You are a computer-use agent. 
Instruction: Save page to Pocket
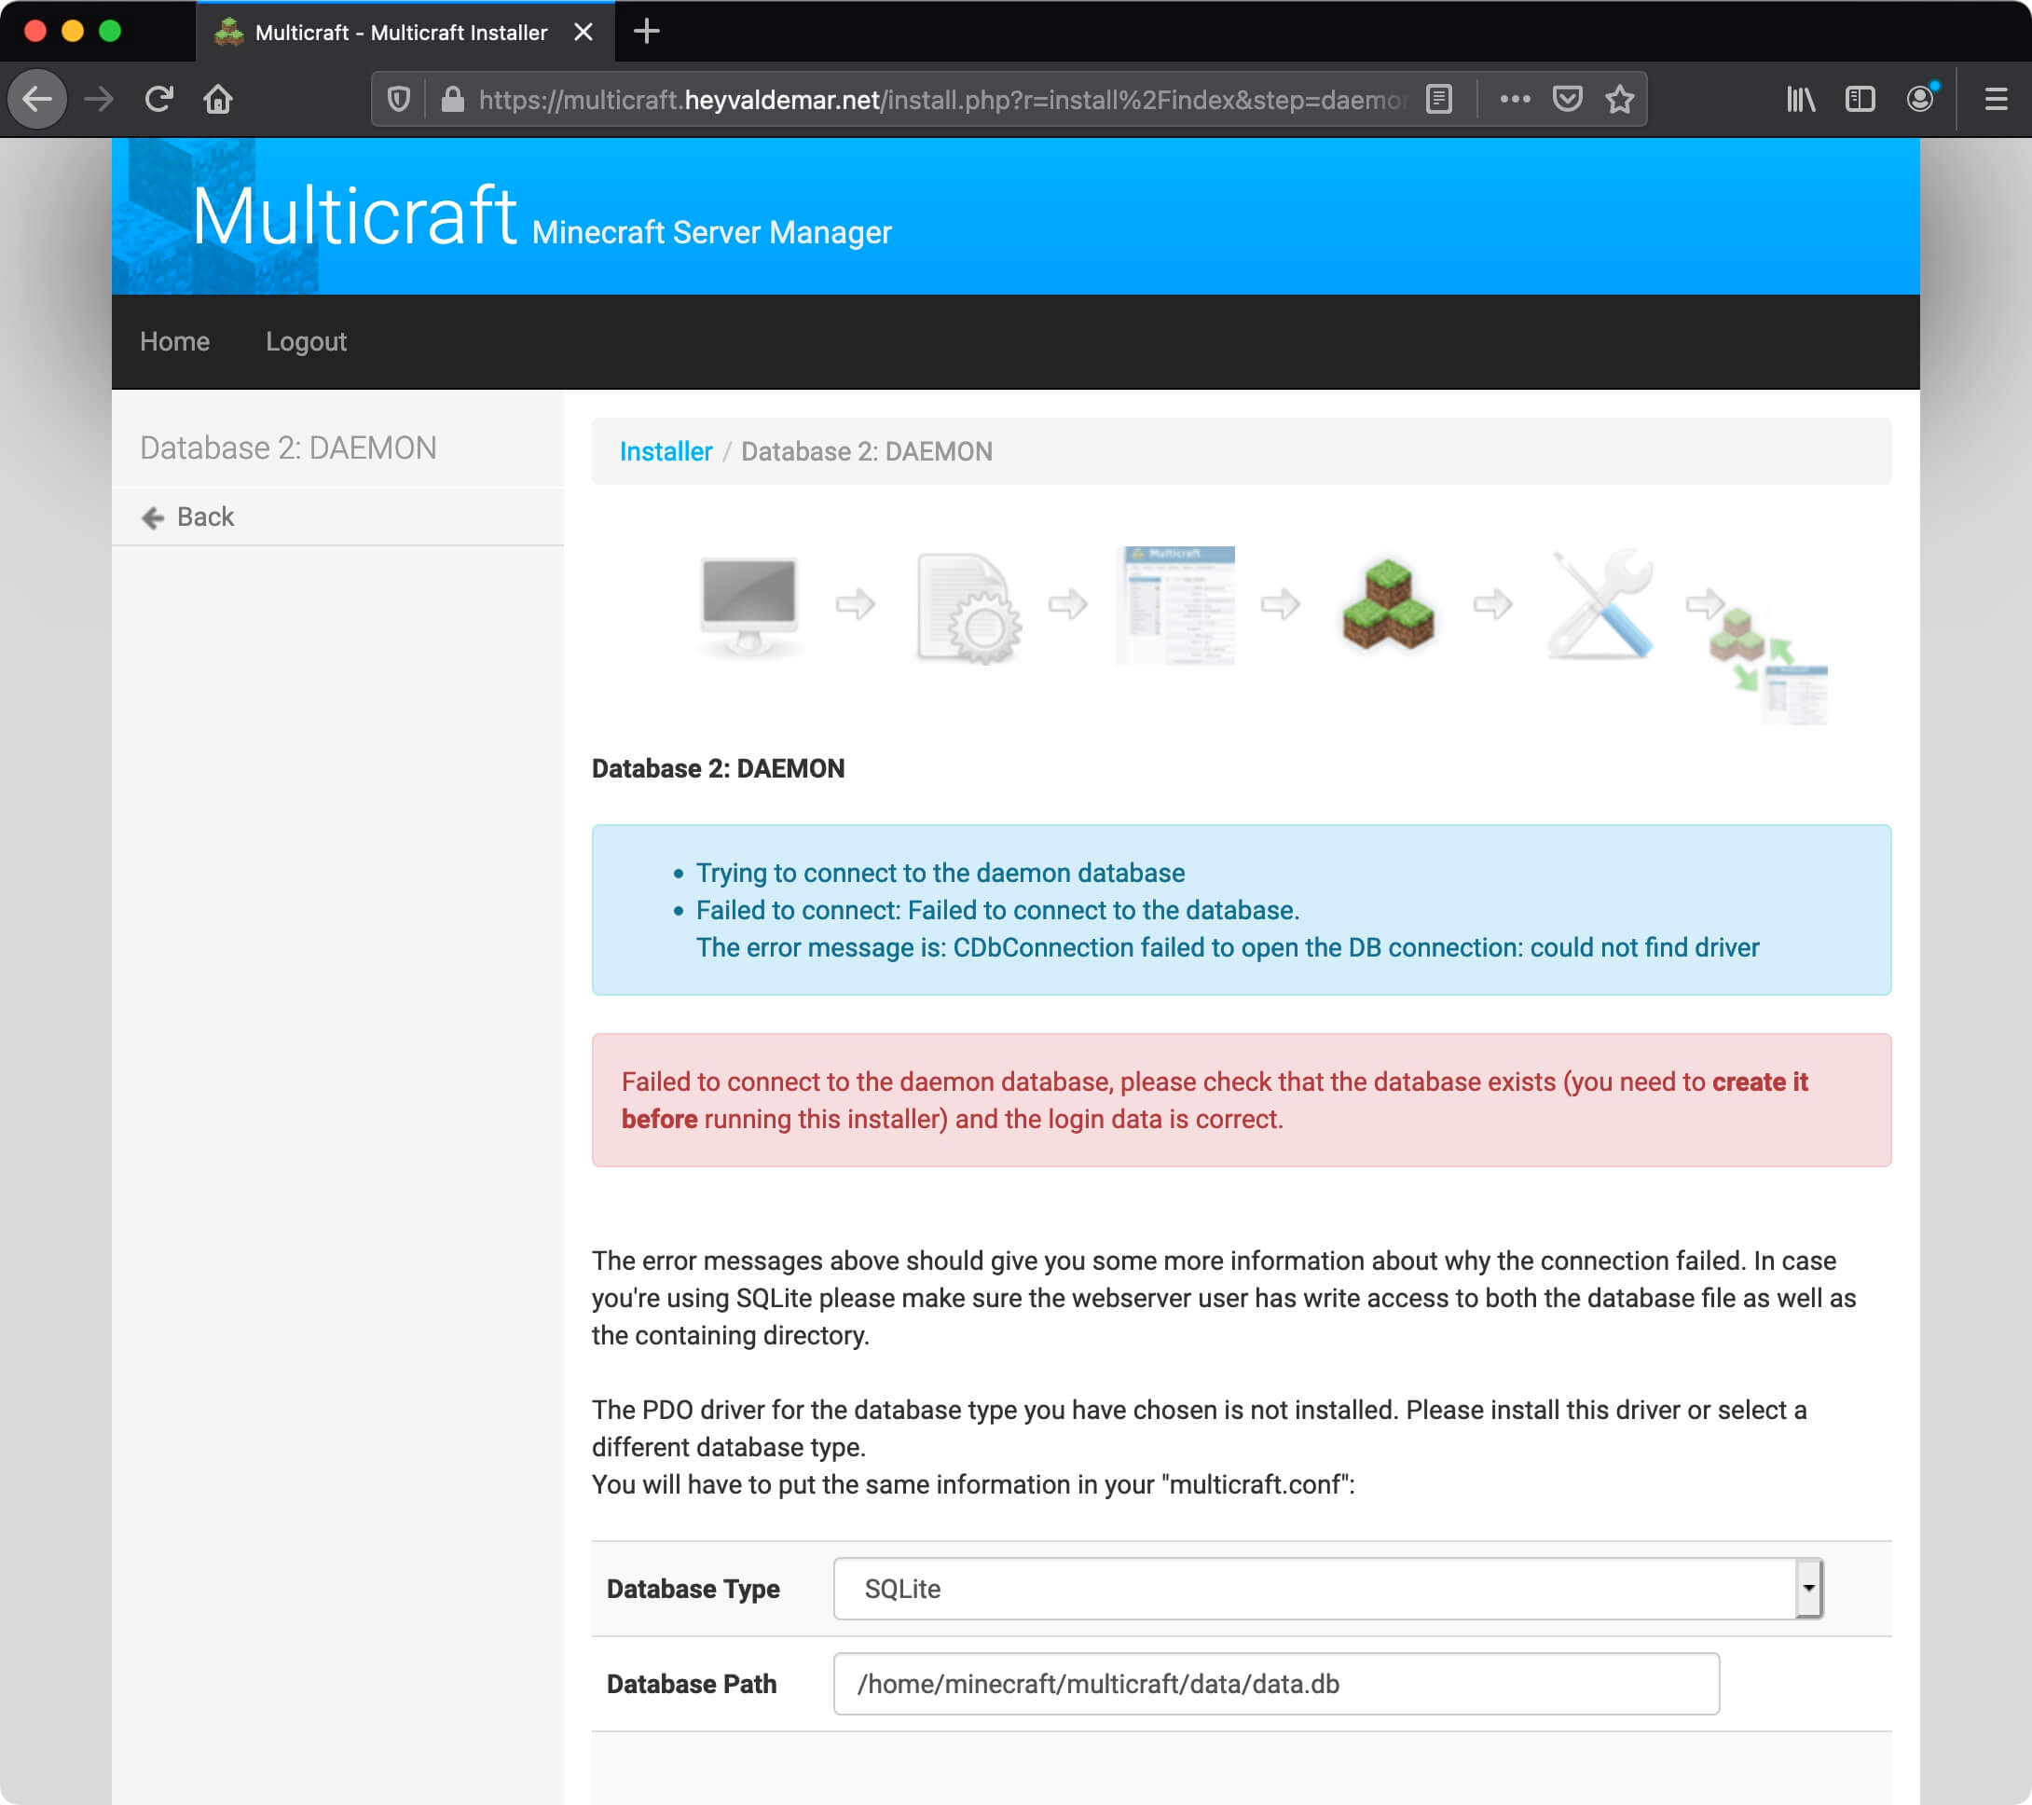click(x=1568, y=99)
